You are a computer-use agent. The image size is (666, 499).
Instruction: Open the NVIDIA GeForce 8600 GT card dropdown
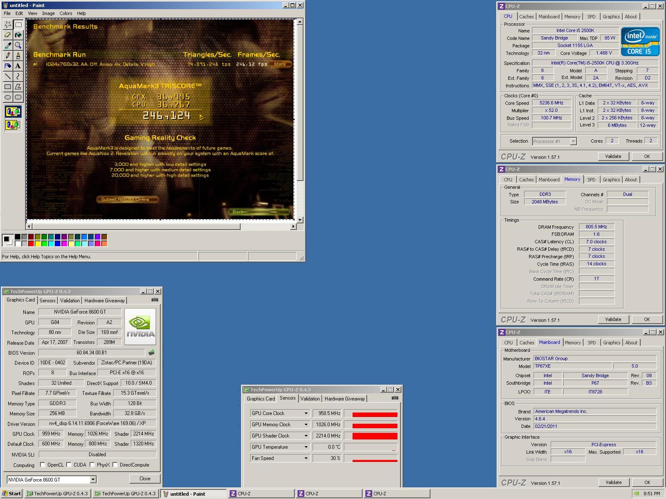tap(93, 479)
